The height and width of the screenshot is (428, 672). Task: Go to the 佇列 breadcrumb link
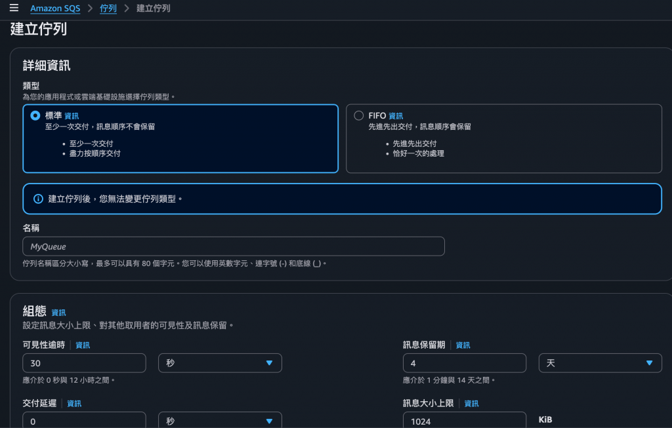pyautogui.click(x=108, y=8)
